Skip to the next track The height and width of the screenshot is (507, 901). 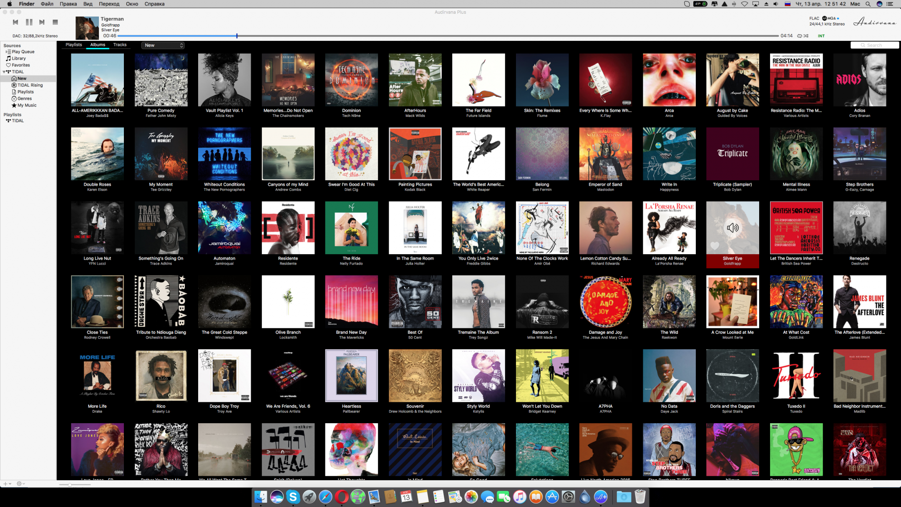(42, 22)
